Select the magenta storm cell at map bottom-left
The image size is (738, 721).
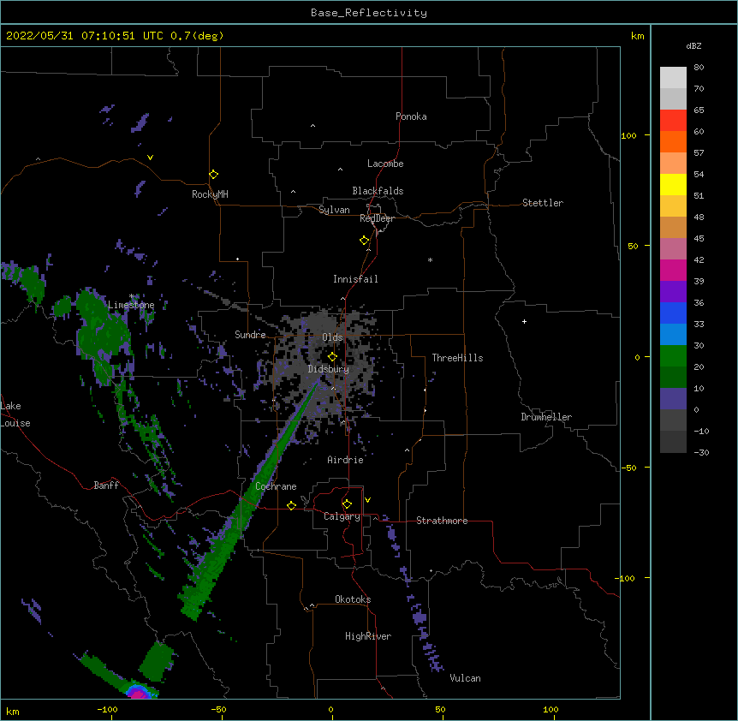[138, 694]
